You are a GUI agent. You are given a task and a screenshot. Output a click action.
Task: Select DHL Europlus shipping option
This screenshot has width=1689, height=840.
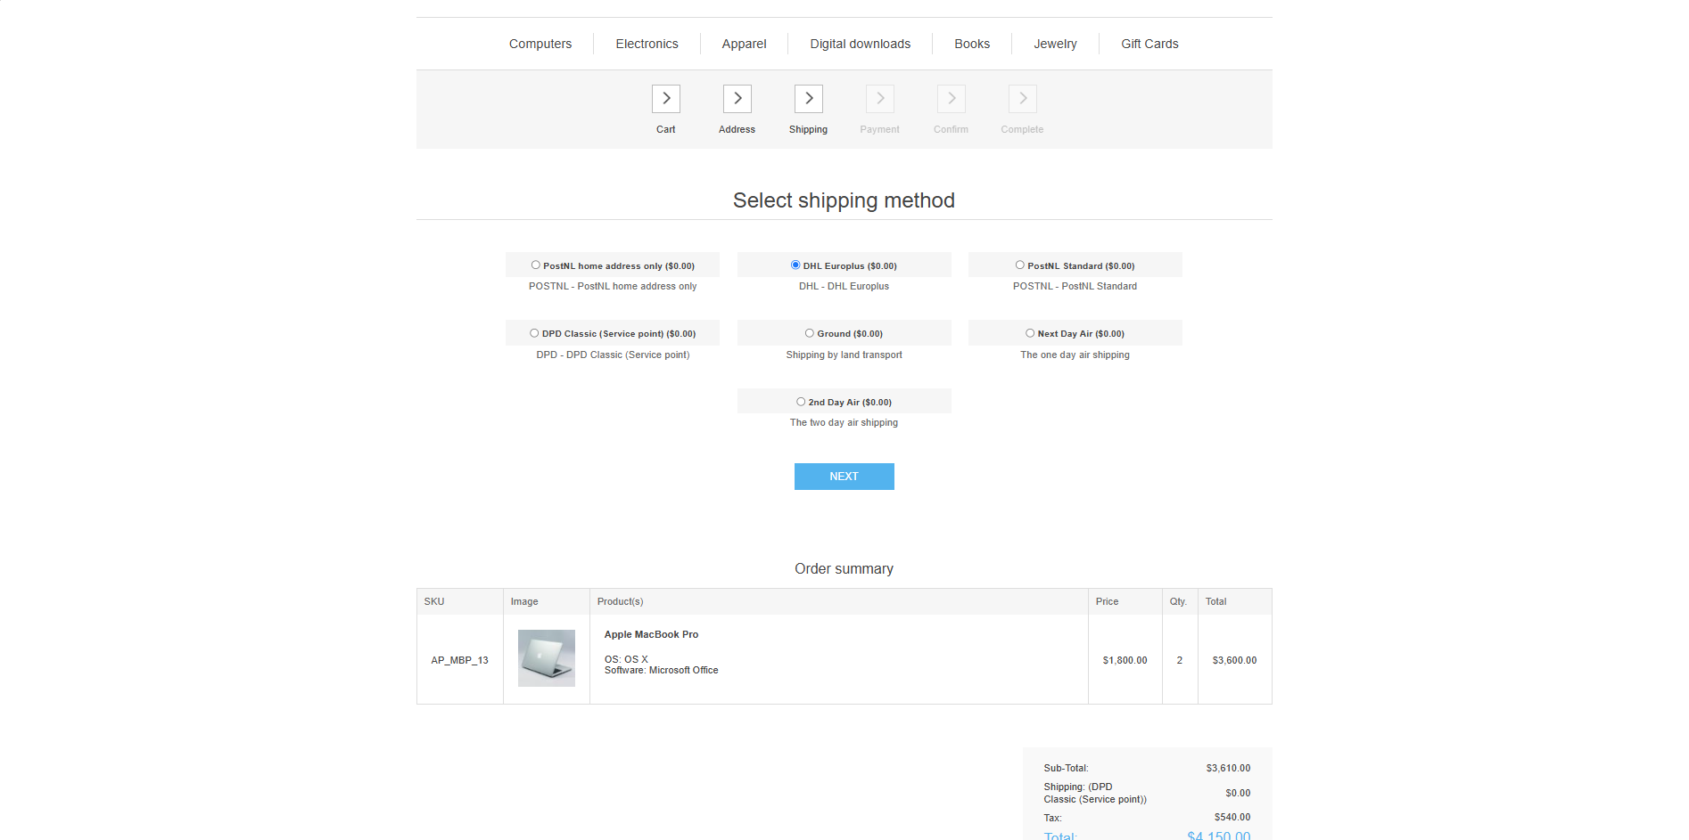[x=795, y=265]
